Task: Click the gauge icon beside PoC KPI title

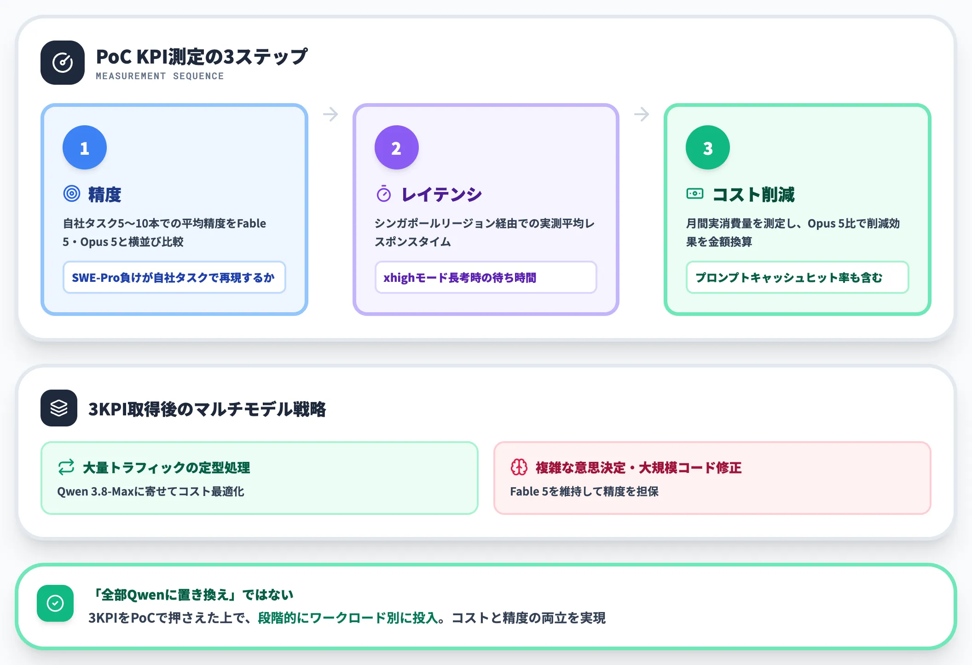Action: point(63,63)
